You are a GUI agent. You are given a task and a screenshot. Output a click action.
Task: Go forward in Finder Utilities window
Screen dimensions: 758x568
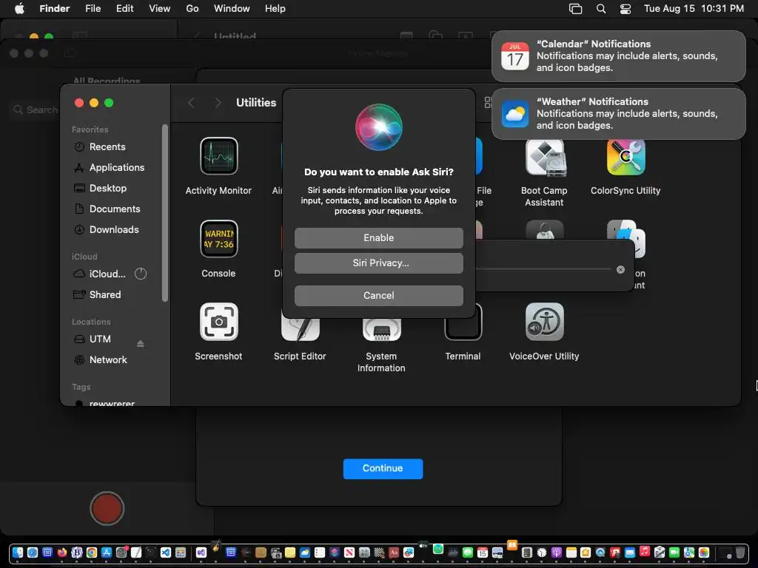click(x=218, y=102)
